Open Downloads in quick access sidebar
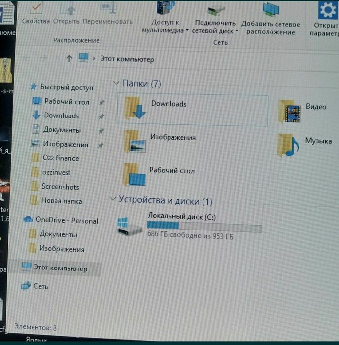The height and width of the screenshot is (345, 339). pyautogui.click(x=61, y=115)
